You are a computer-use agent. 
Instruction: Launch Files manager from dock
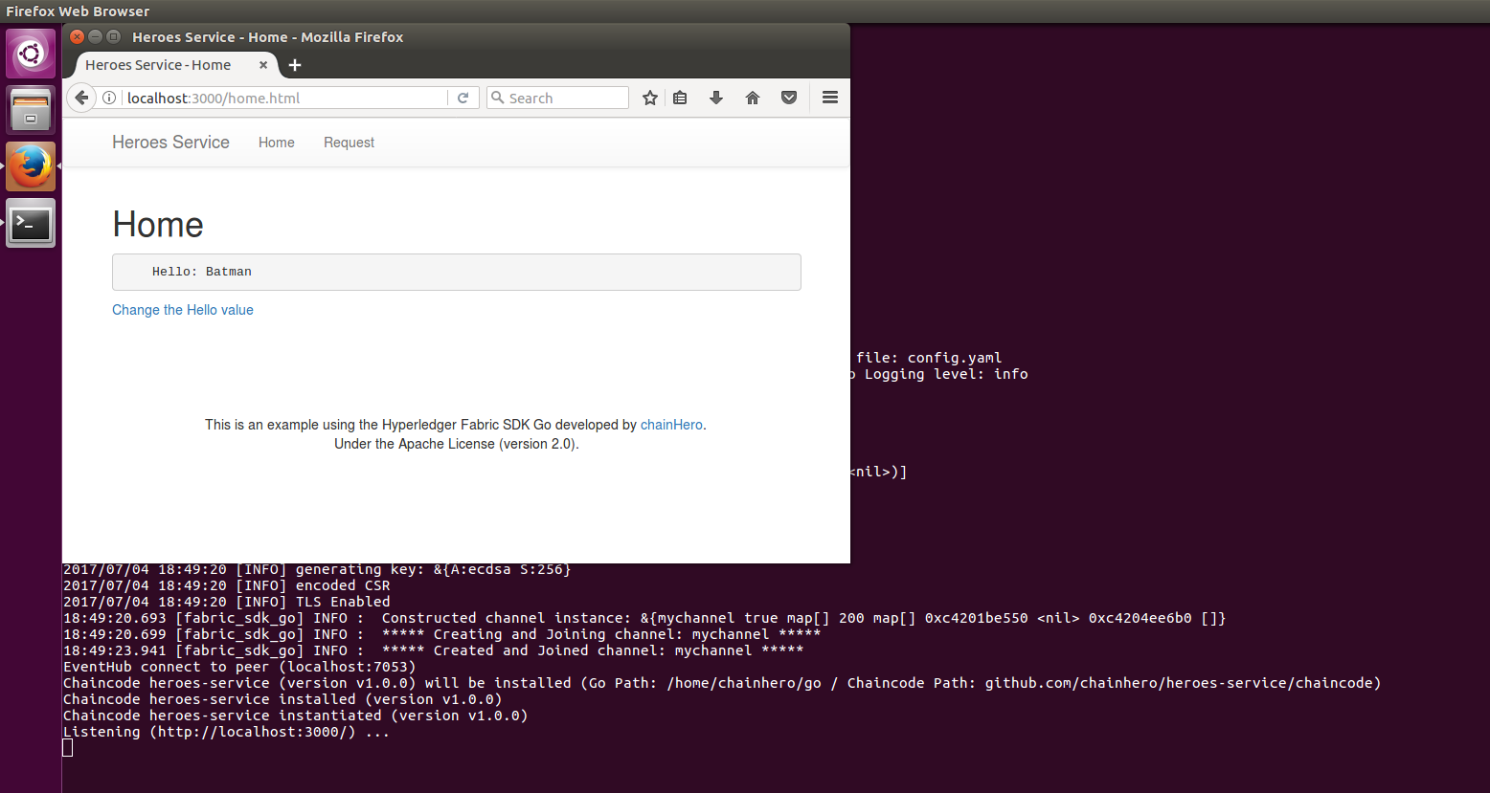[31, 109]
